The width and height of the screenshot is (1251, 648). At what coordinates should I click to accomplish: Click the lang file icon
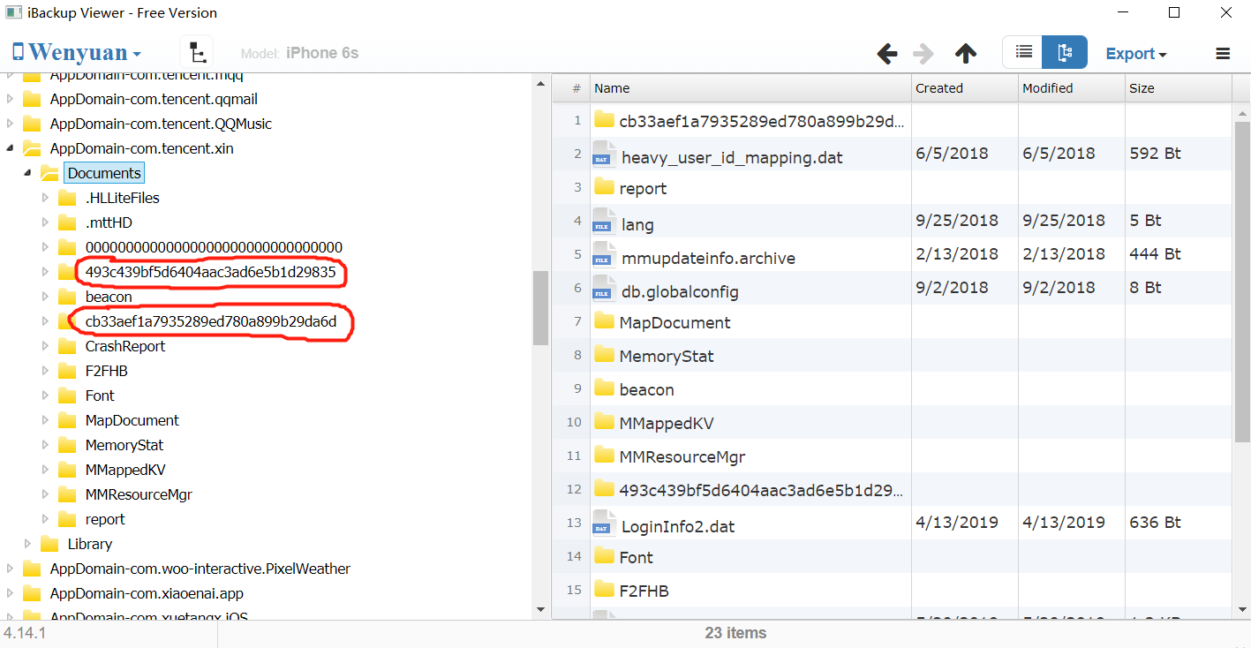point(604,220)
